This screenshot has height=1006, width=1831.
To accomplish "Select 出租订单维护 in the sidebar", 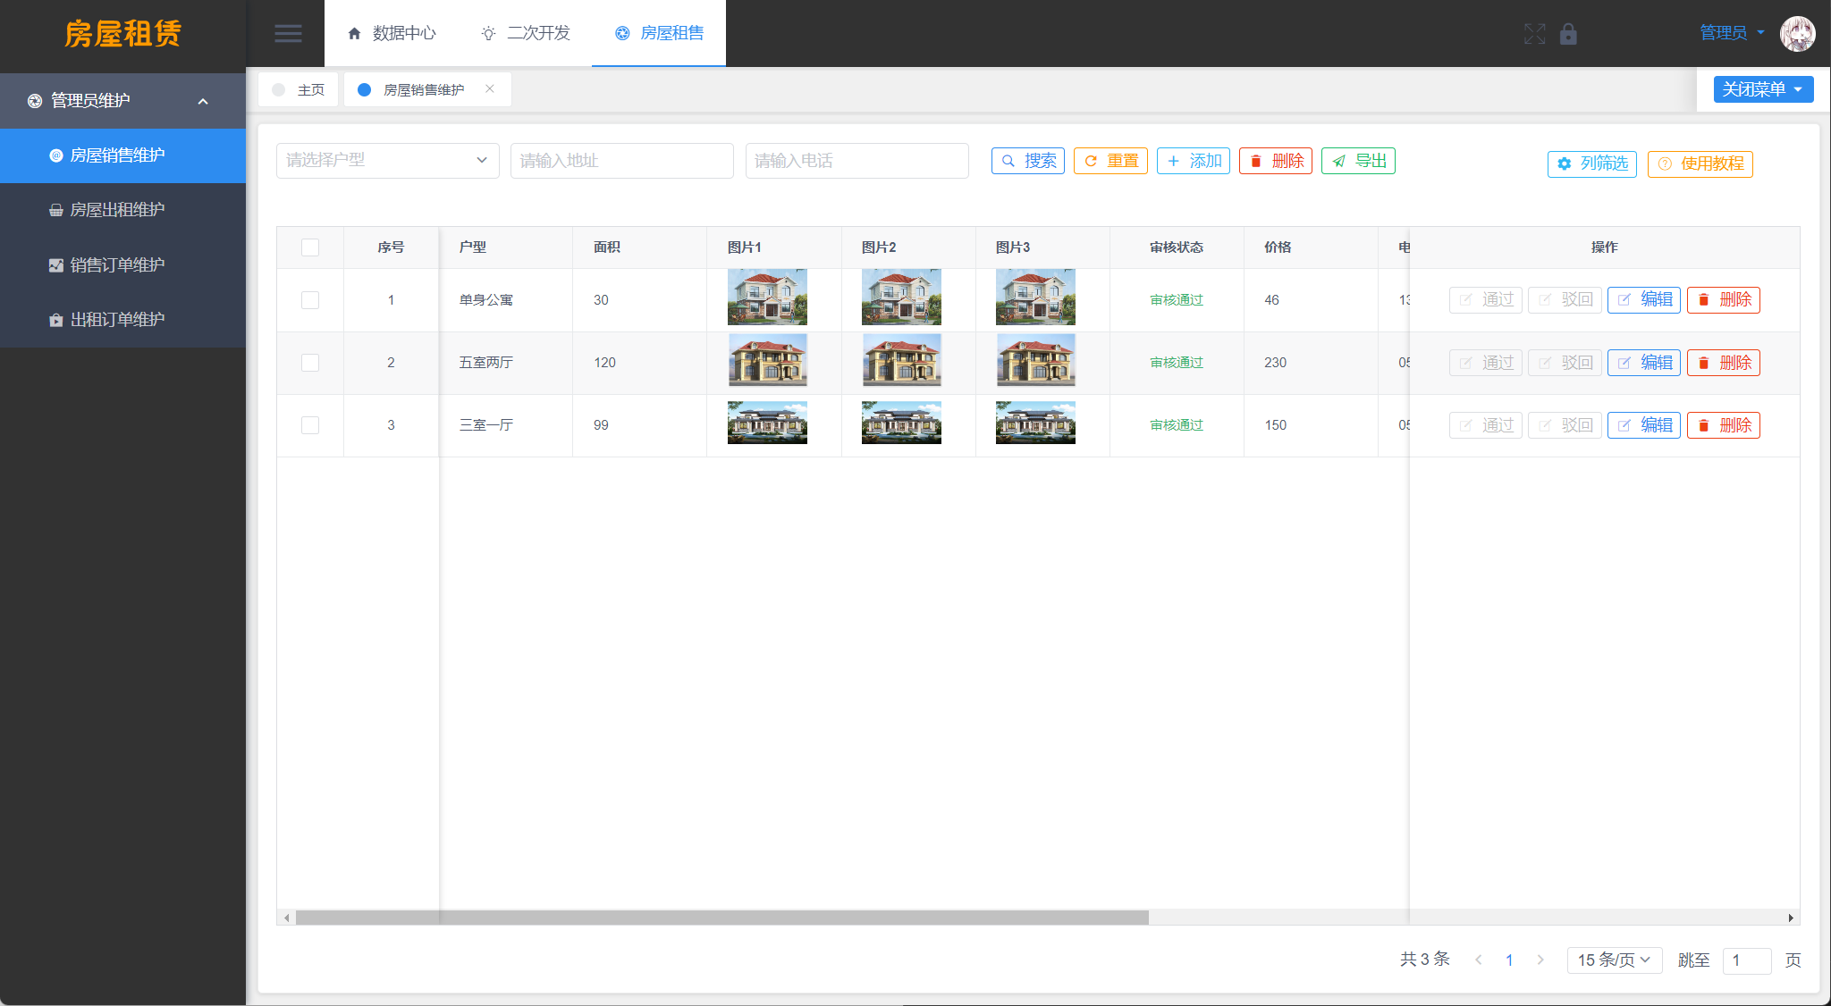I will 117,319.
